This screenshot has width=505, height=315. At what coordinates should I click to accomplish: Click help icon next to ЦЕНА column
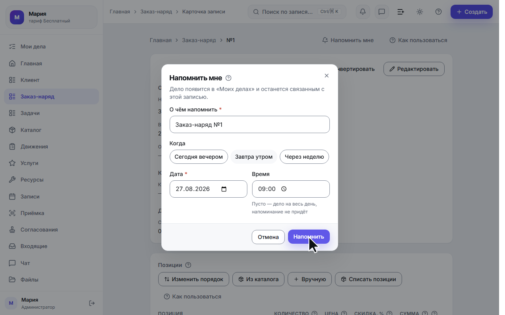click(344, 313)
